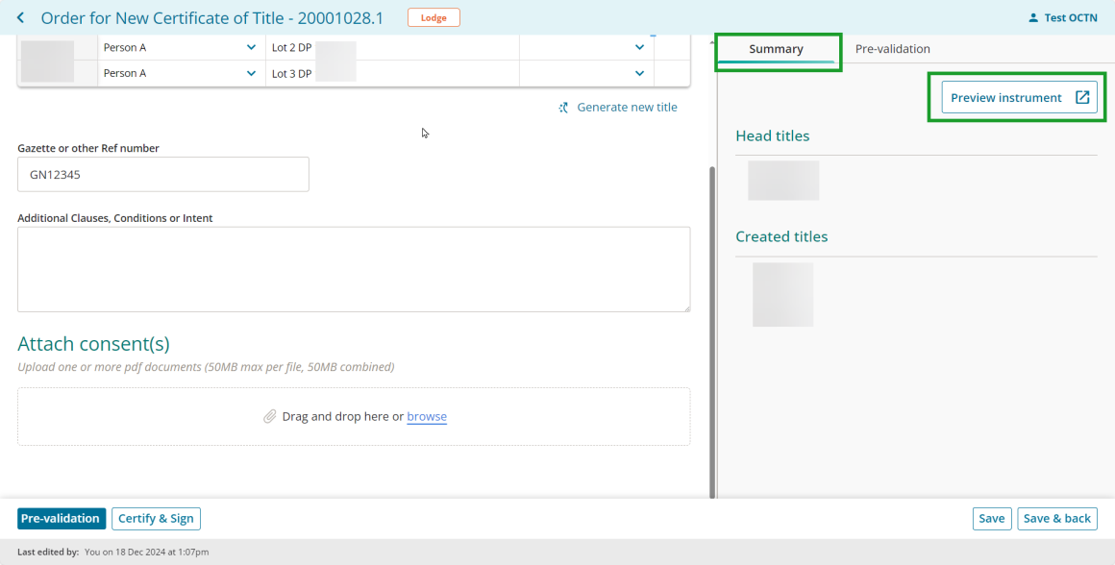Click the Created titles heading
Image resolution: width=1115 pixels, height=565 pixels.
pos(781,236)
